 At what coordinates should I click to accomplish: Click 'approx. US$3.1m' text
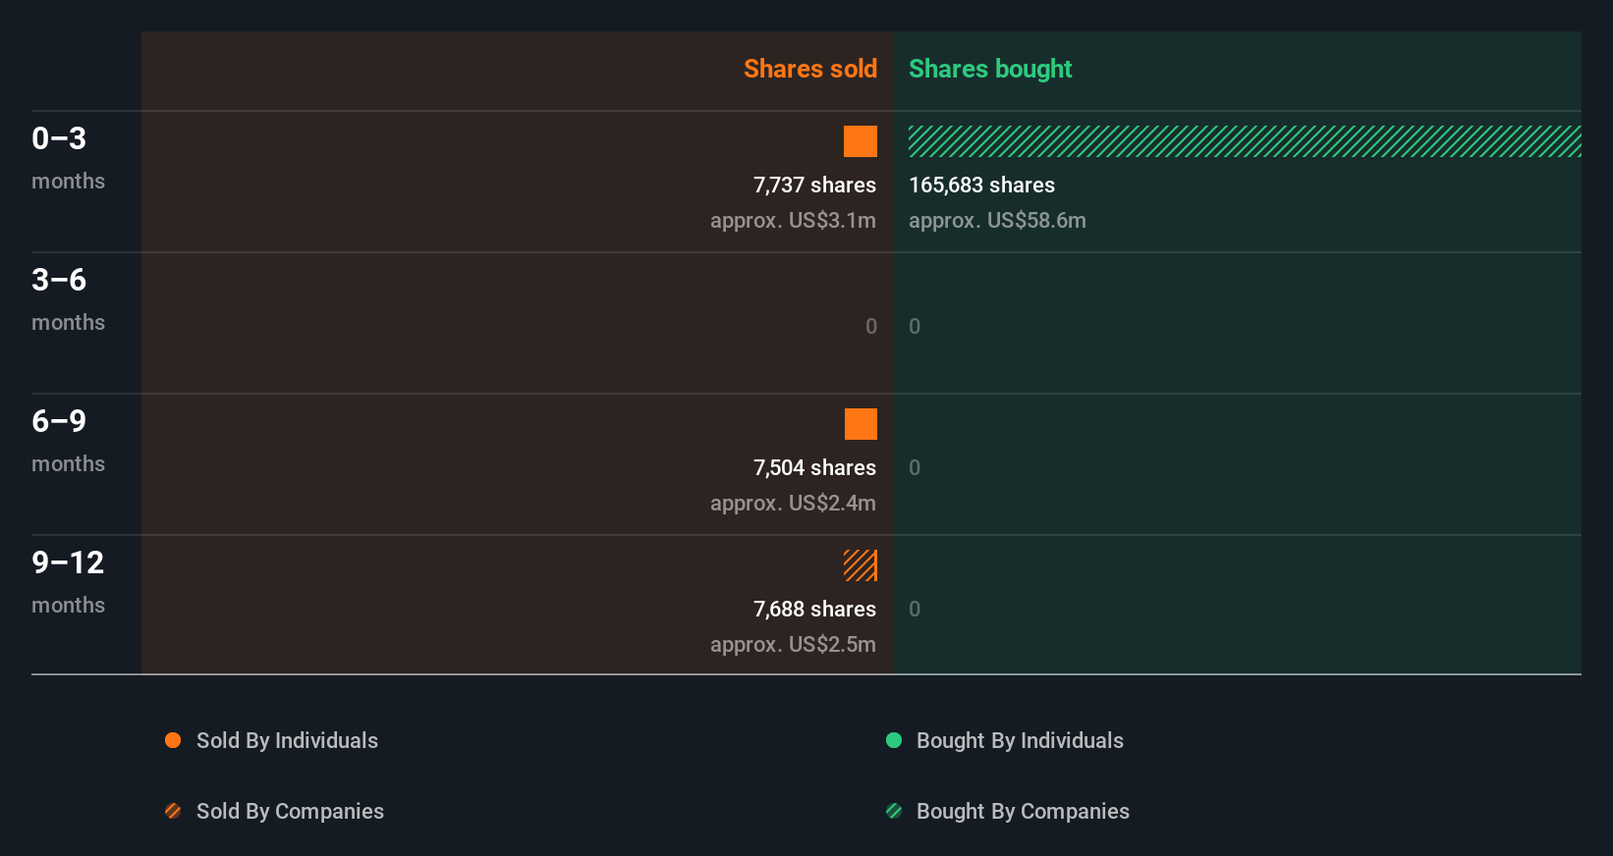[793, 220]
